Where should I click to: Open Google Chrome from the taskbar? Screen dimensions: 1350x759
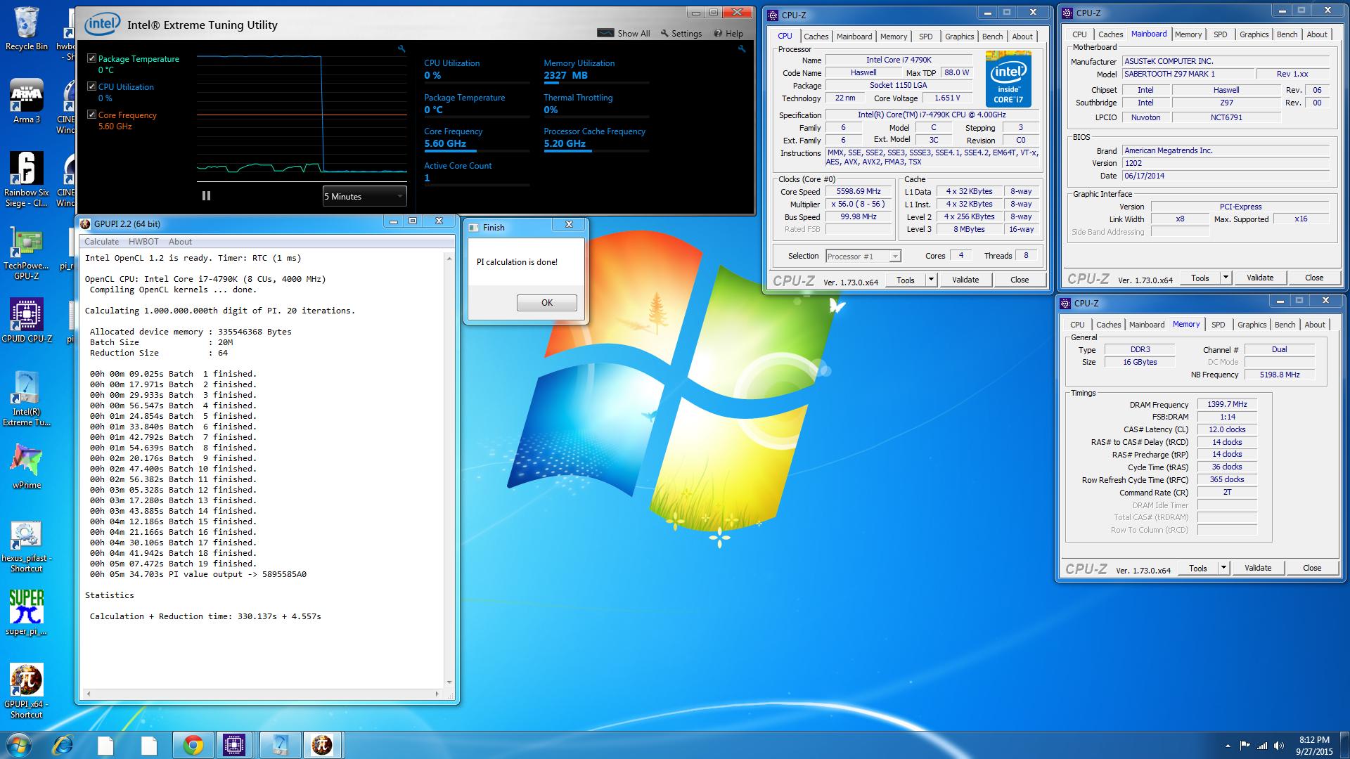(x=193, y=745)
